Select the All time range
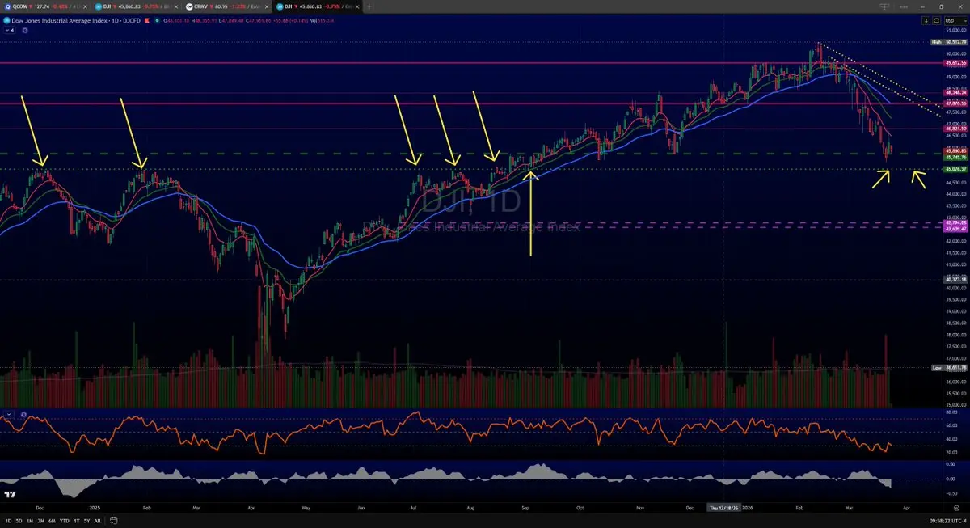The image size is (970, 528). (x=97, y=521)
